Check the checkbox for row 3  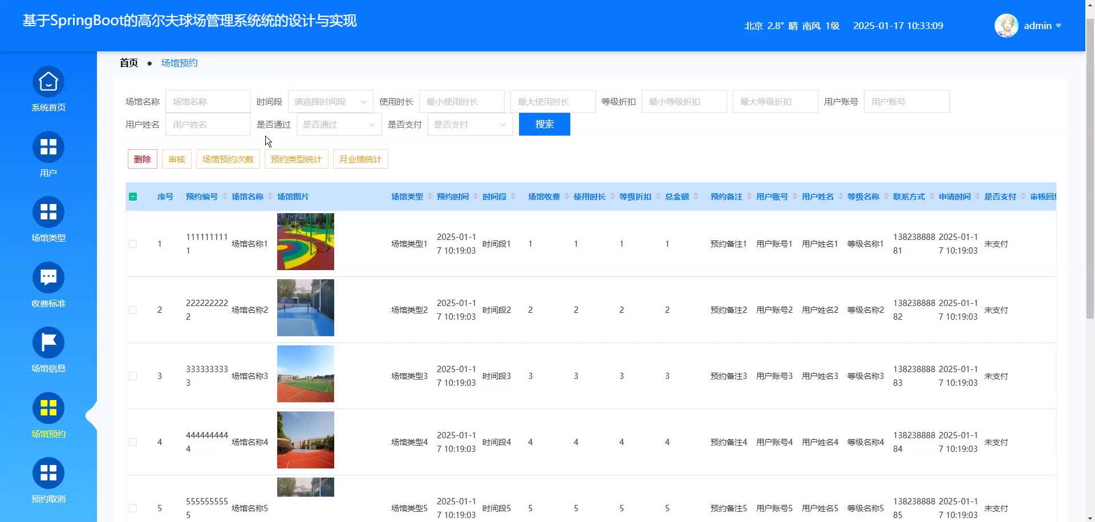[x=133, y=376]
